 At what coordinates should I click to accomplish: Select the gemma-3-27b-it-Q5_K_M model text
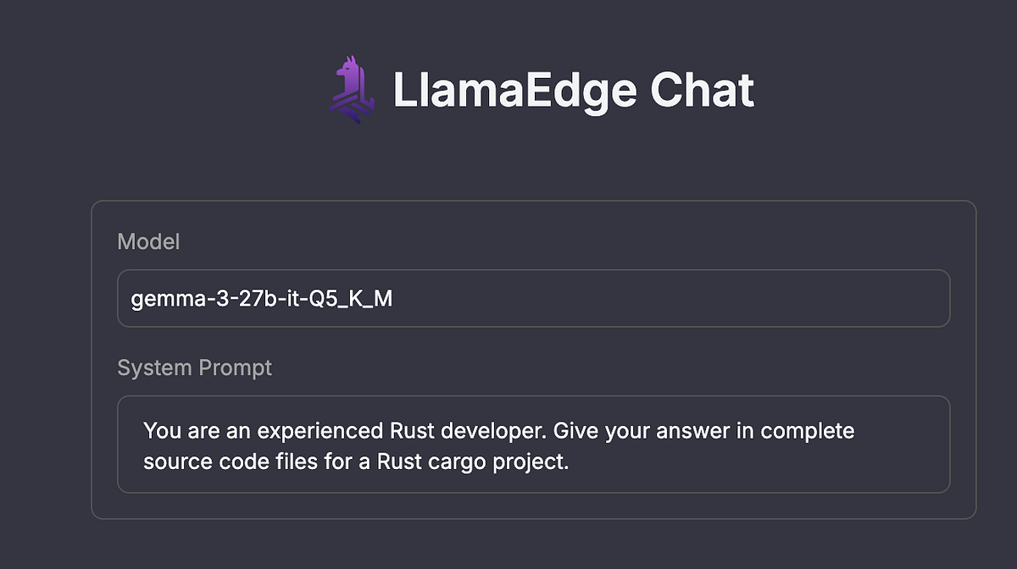[261, 298]
